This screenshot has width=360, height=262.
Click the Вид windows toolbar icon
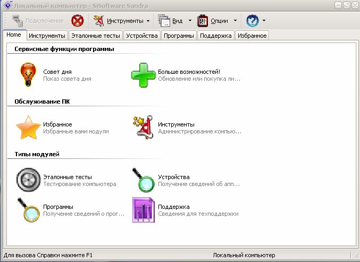click(164, 21)
